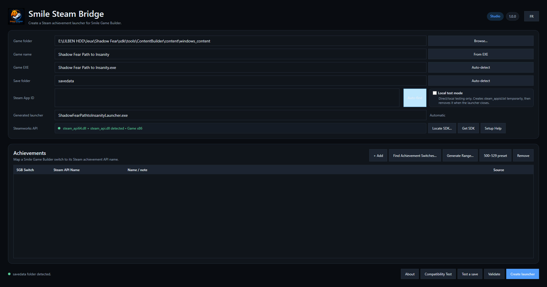Click the Validate button

click(494, 274)
